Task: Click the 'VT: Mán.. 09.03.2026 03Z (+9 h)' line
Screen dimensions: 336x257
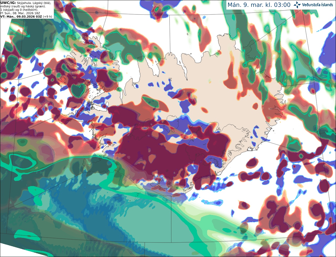Action: click(26, 16)
